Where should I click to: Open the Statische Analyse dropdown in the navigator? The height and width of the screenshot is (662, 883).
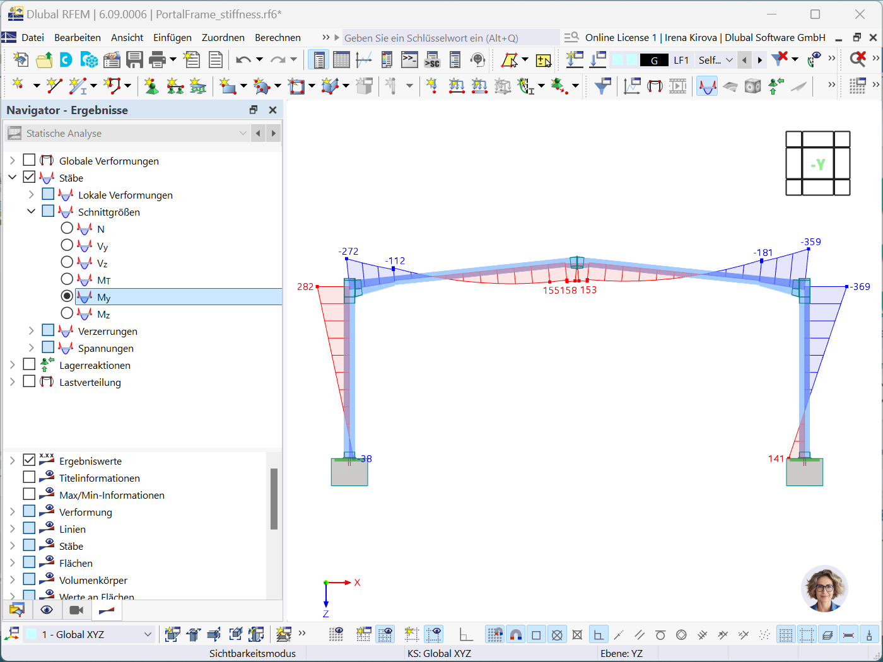tap(243, 133)
